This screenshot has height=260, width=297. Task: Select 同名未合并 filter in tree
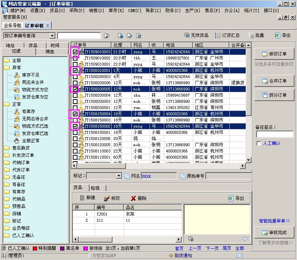click(x=33, y=82)
